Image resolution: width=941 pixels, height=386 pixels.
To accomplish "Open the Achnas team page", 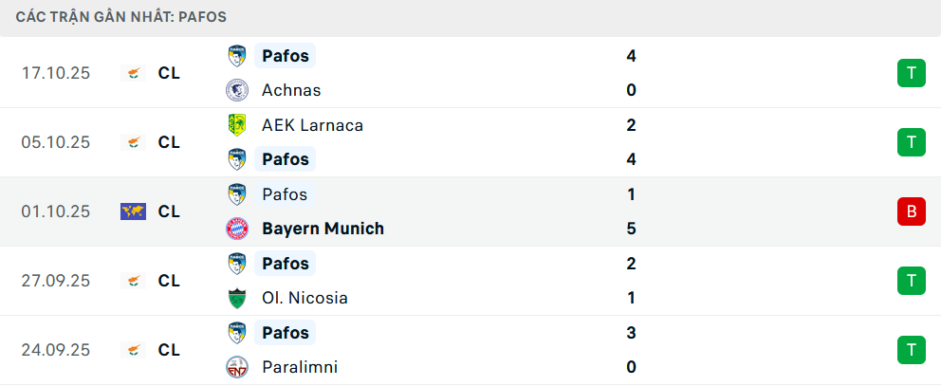I will pyautogui.click(x=291, y=90).
